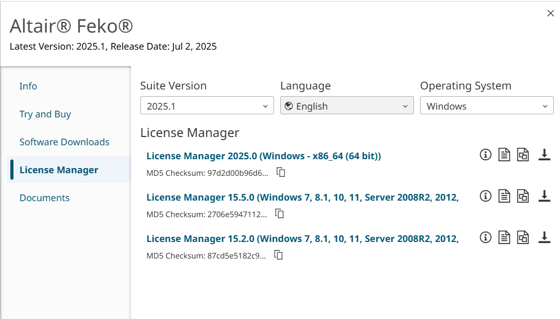Image resolution: width=560 pixels, height=319 pixels.
Task: Open the Operating System dropdown
Action: pos(487,105)
